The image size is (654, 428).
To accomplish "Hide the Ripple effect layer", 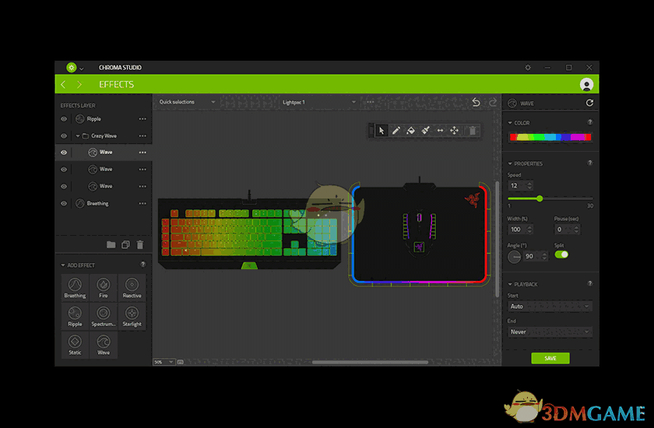I will 64,119.
